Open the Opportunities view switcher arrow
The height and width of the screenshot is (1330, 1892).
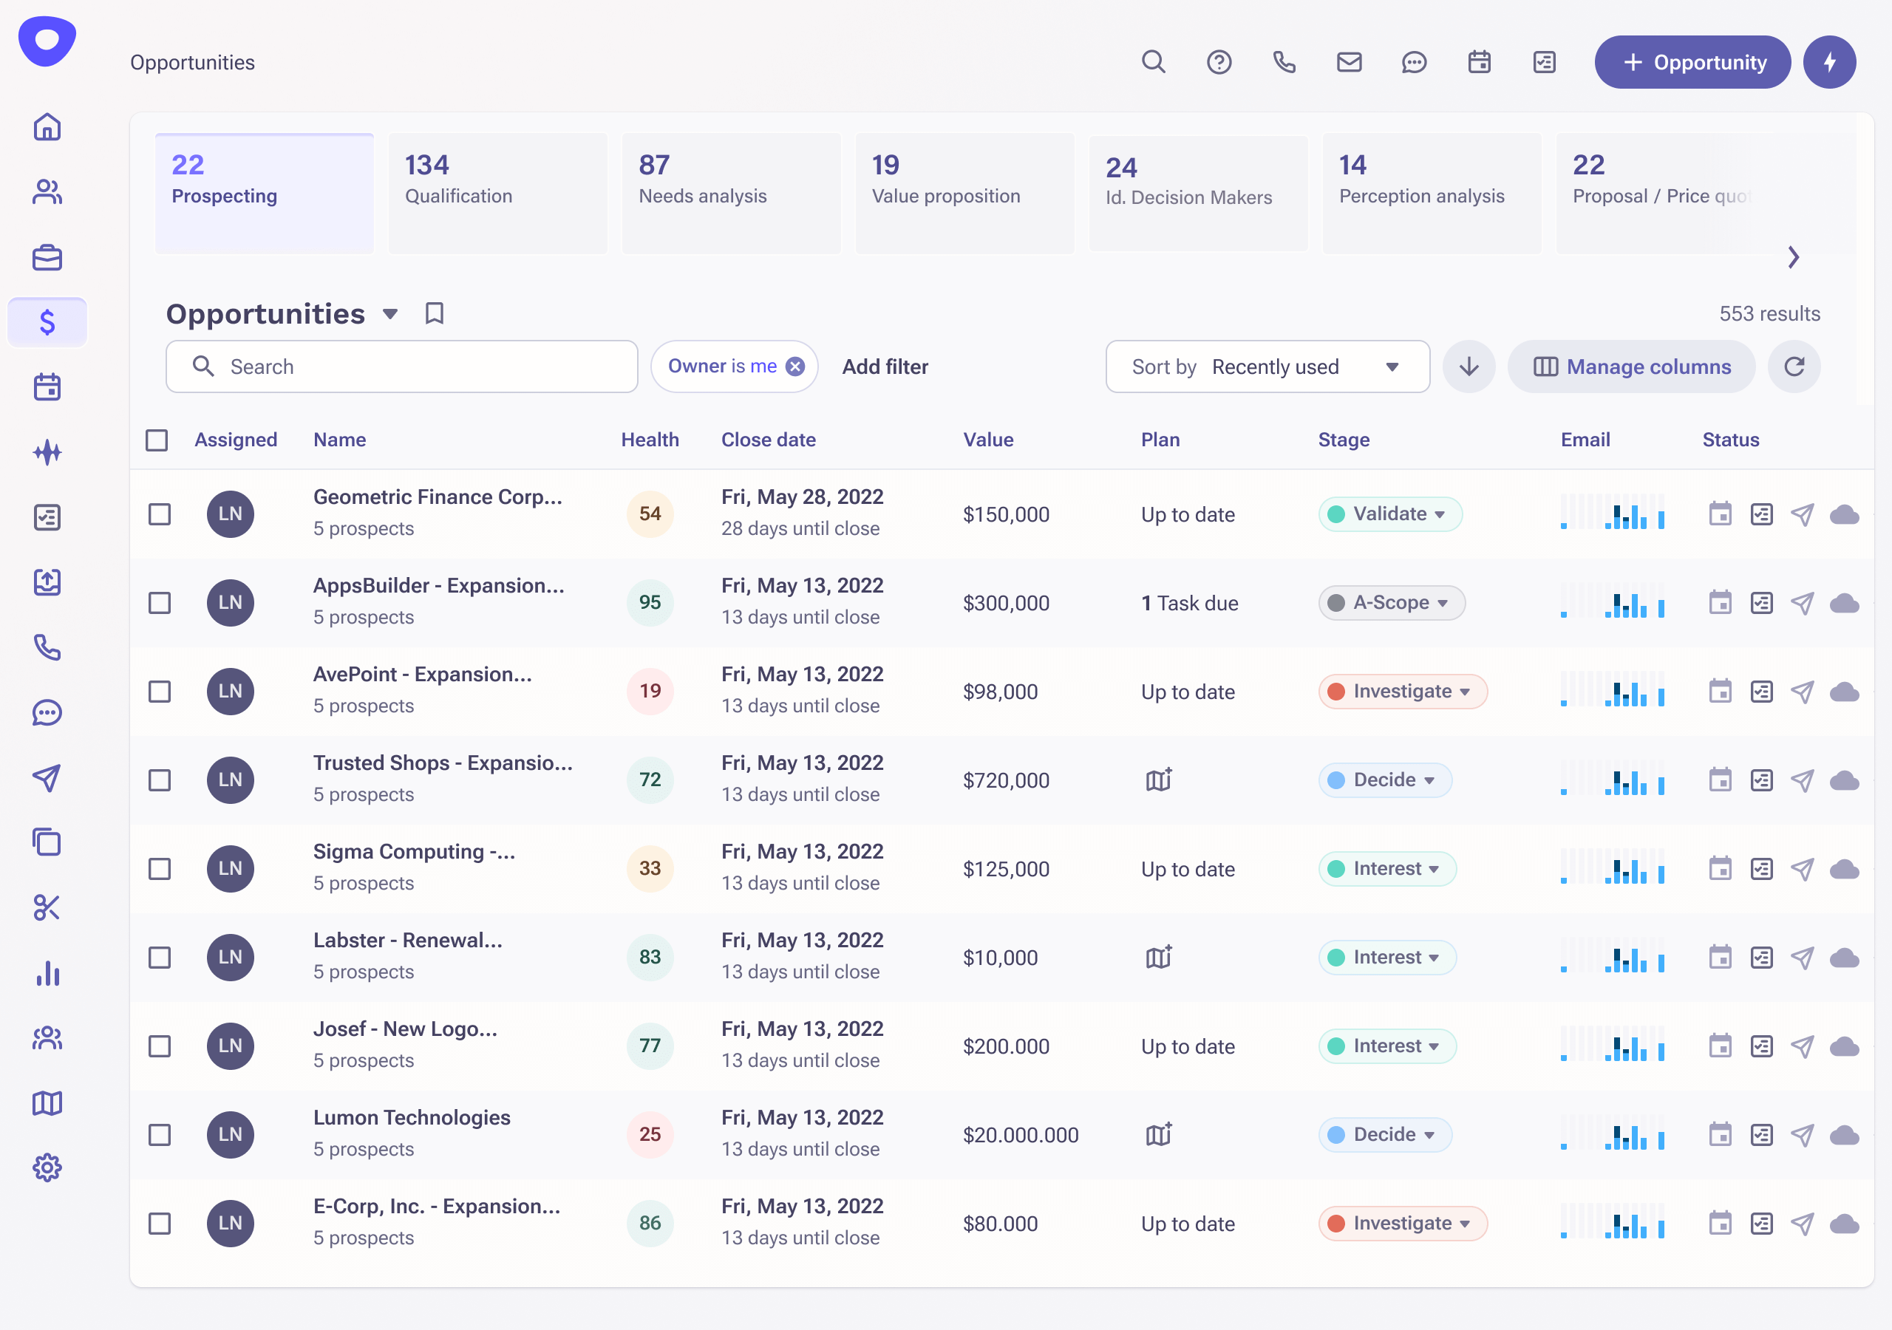389,314
